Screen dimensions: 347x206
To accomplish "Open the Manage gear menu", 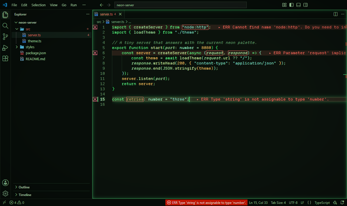I will (5, 194).
